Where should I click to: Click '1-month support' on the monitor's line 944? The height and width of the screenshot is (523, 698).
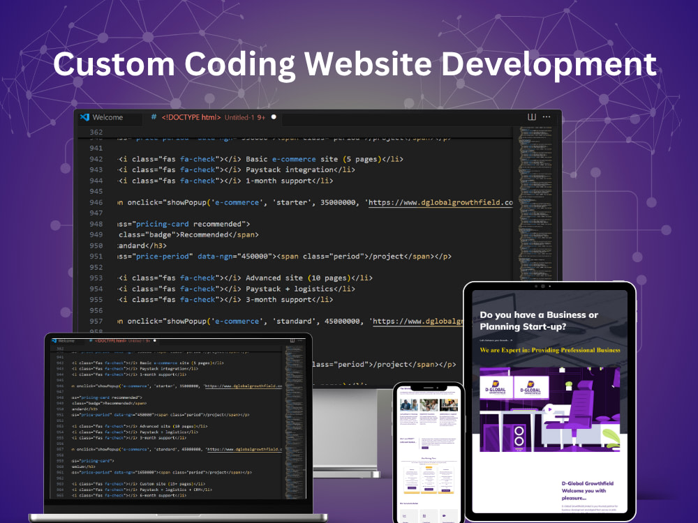[279, 181]
